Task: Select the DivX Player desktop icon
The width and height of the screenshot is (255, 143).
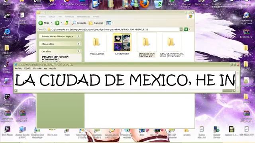Action: 7,131
